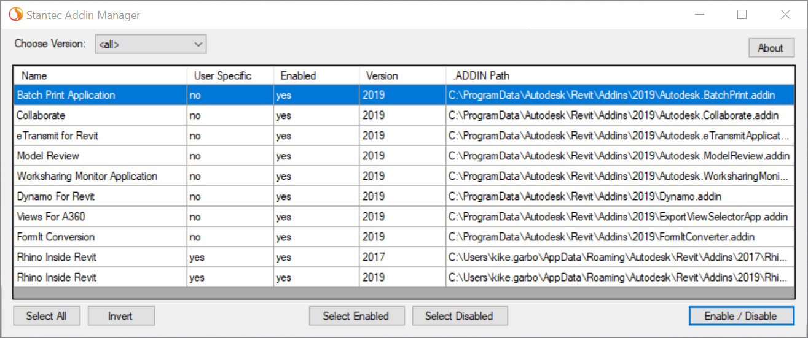Screen dimensions: 808x338
Task: Sort by User Specific column header
Action: pyautogui.click(x=222, y=76)
